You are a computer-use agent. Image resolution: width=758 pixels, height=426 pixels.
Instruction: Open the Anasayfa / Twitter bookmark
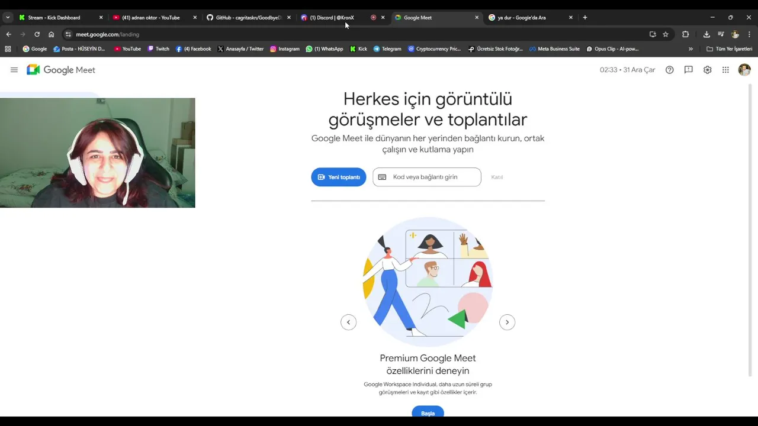click(x=240, y=49)
